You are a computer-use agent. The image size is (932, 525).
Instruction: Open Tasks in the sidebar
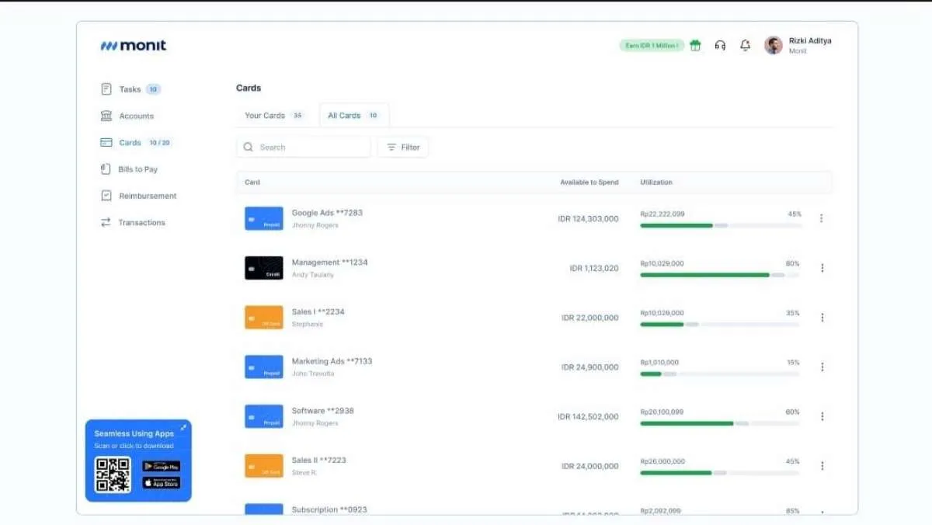coord(130,89)
